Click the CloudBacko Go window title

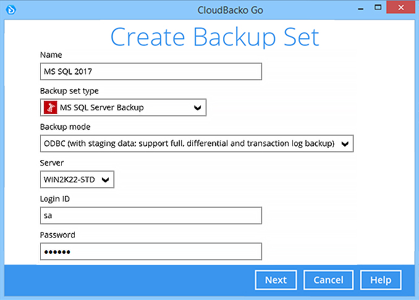click(231, 10)
